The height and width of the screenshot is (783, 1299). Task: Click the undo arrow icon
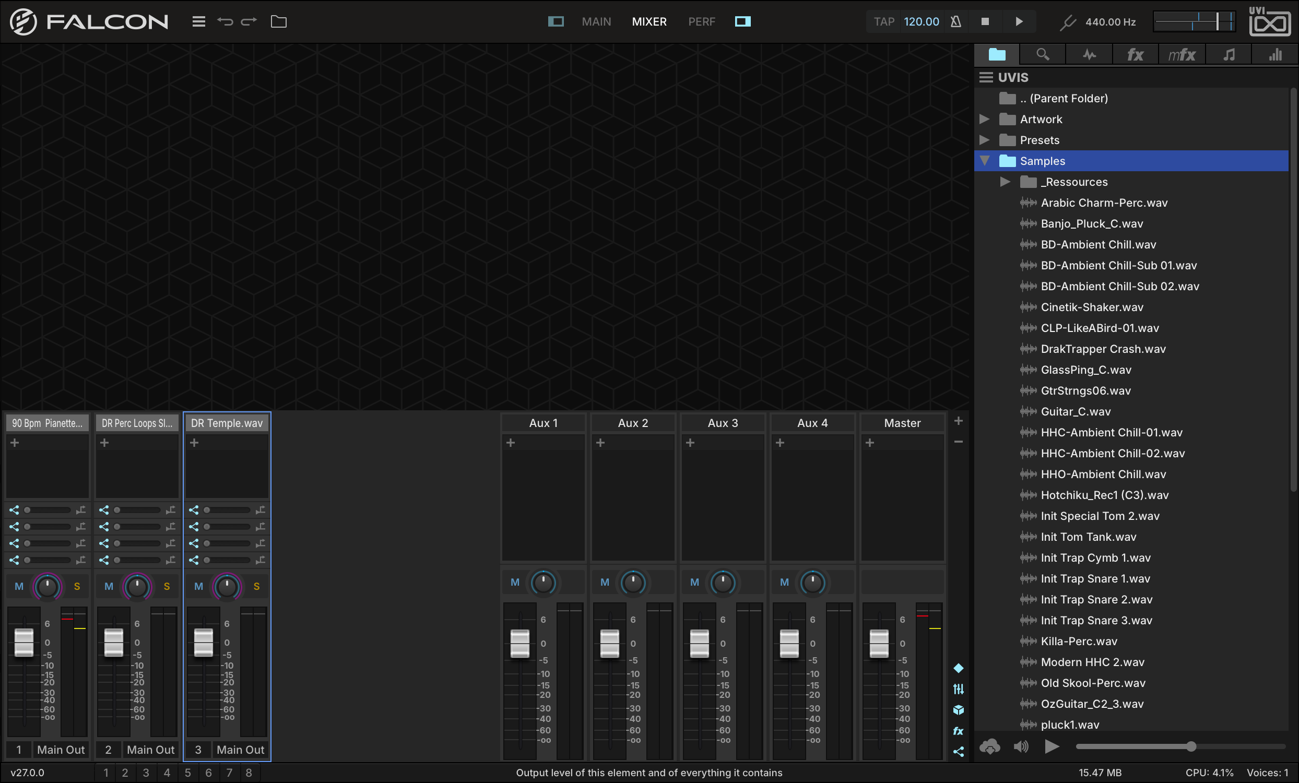click(x=225, y=21)
